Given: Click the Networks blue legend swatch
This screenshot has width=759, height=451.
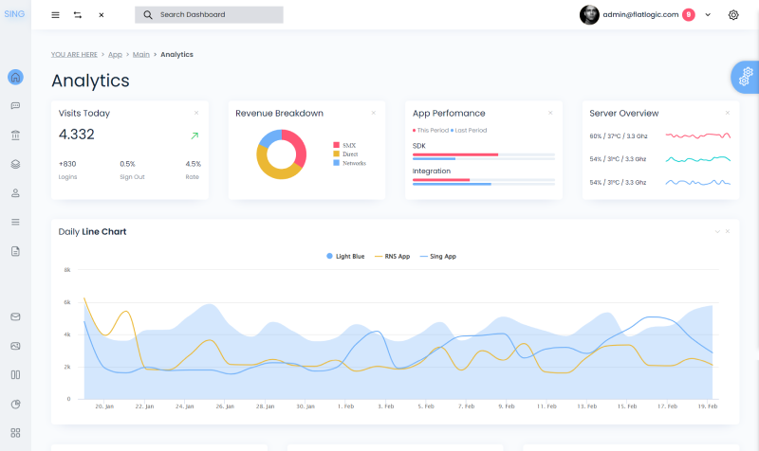Looking at the screenshot, I should pos(337,163).
